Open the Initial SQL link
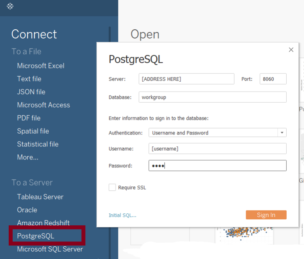The height and width of the screenshot is (259, 304). click(x=122, y=215)
